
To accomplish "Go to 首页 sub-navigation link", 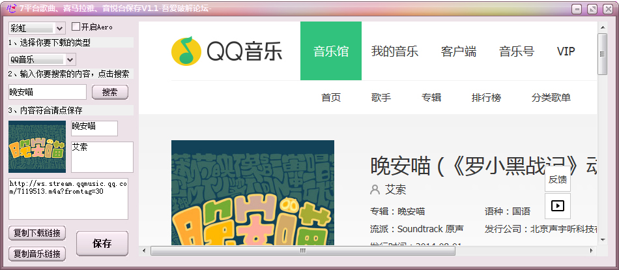I will click(x=331, y=98).
